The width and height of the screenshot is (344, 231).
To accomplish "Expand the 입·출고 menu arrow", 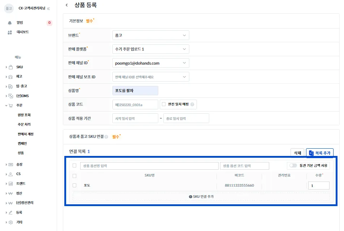I will click(6, 86).
